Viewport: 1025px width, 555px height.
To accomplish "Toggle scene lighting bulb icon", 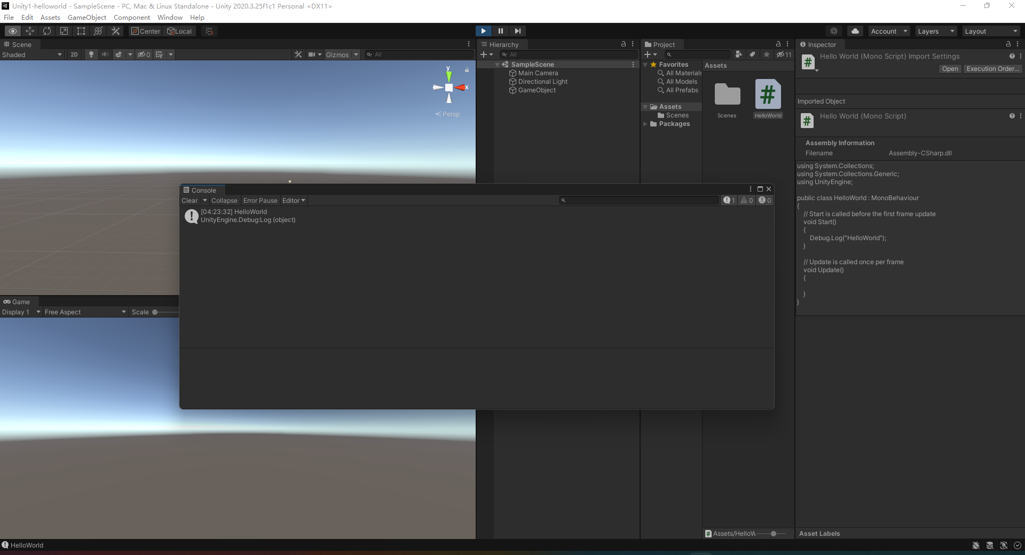I will click(x=91, y=54).
